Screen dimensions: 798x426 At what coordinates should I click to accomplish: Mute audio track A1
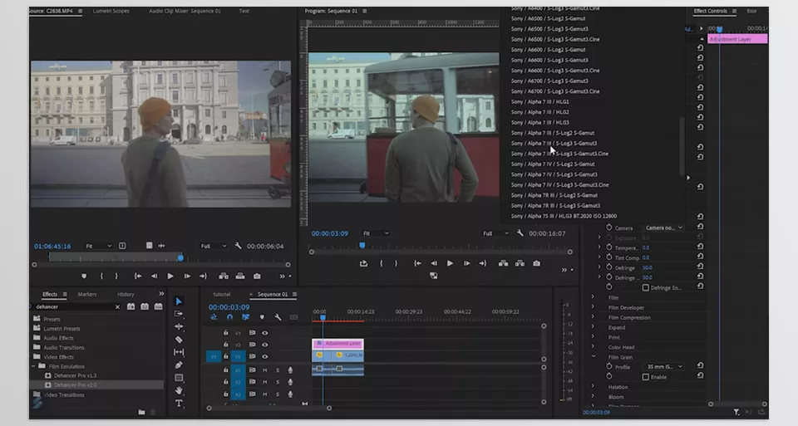point(264,370)
